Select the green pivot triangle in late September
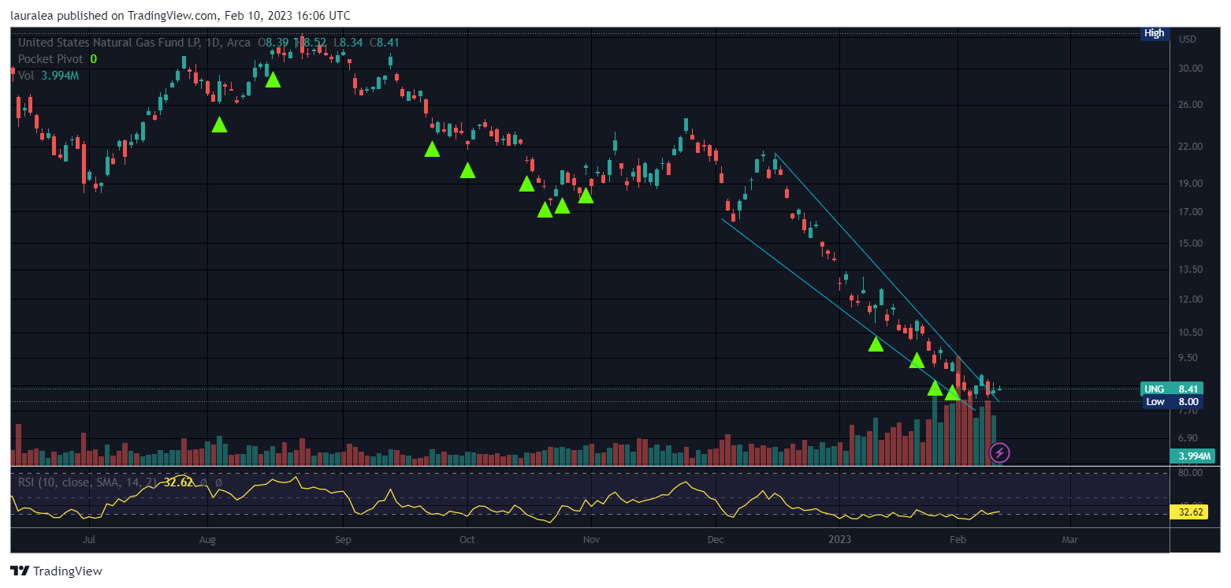The height and width of the screenshot is (588, 1231). tap(432, 149)
